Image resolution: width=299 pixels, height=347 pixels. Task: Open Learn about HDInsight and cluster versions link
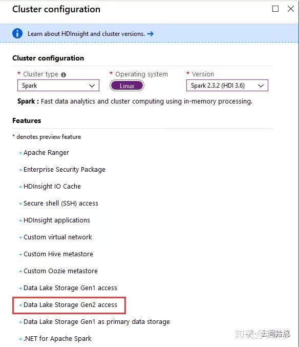[x=86, y=34]
